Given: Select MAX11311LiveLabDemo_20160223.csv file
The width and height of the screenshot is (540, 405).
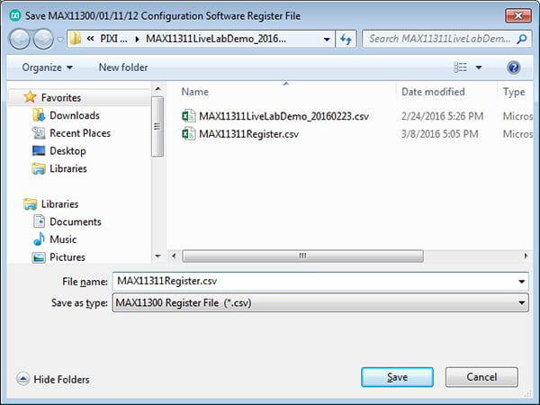Looking at the screenshot, I should click(x=283, y=116).
